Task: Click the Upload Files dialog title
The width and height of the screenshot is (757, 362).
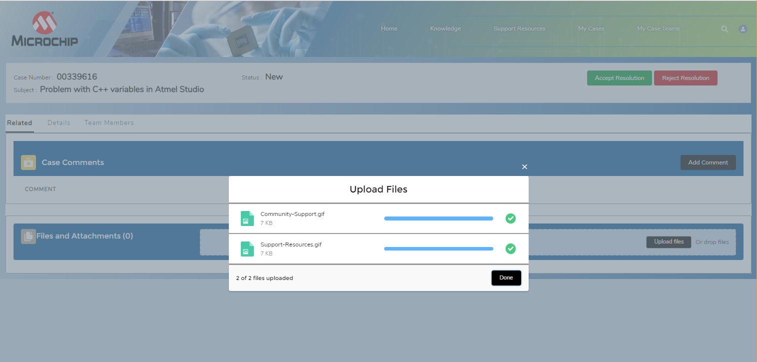Action: (378, 189)
